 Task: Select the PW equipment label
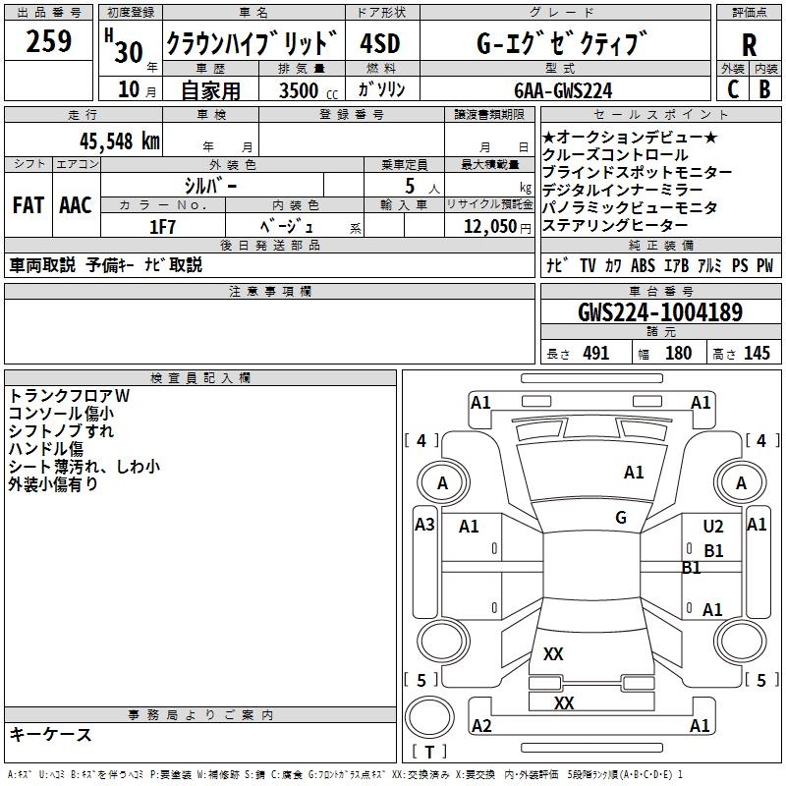pyautogui.click(x=765, y=265)
